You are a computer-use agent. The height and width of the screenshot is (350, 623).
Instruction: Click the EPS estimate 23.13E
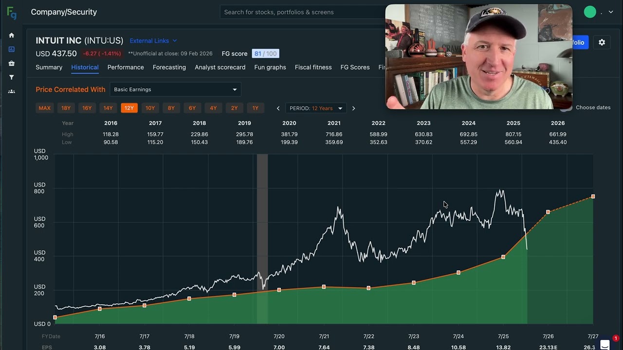click(548, 348)
